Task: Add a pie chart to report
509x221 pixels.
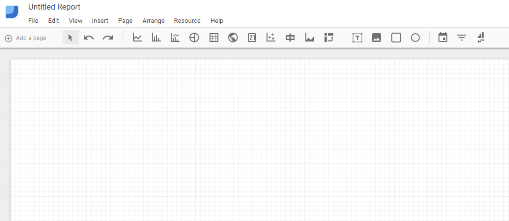Action: click(194, 38)
